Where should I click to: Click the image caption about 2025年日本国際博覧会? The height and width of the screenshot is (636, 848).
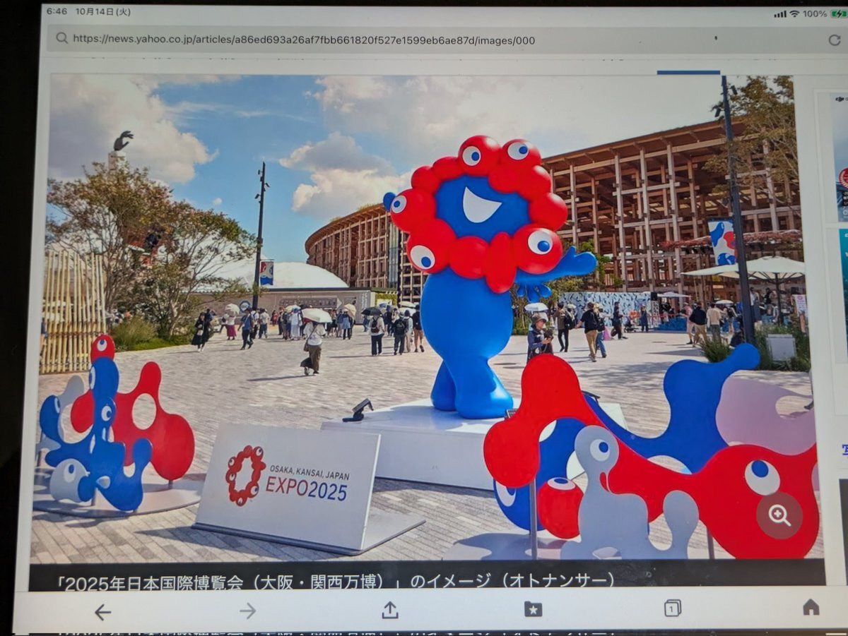(336, 581)
